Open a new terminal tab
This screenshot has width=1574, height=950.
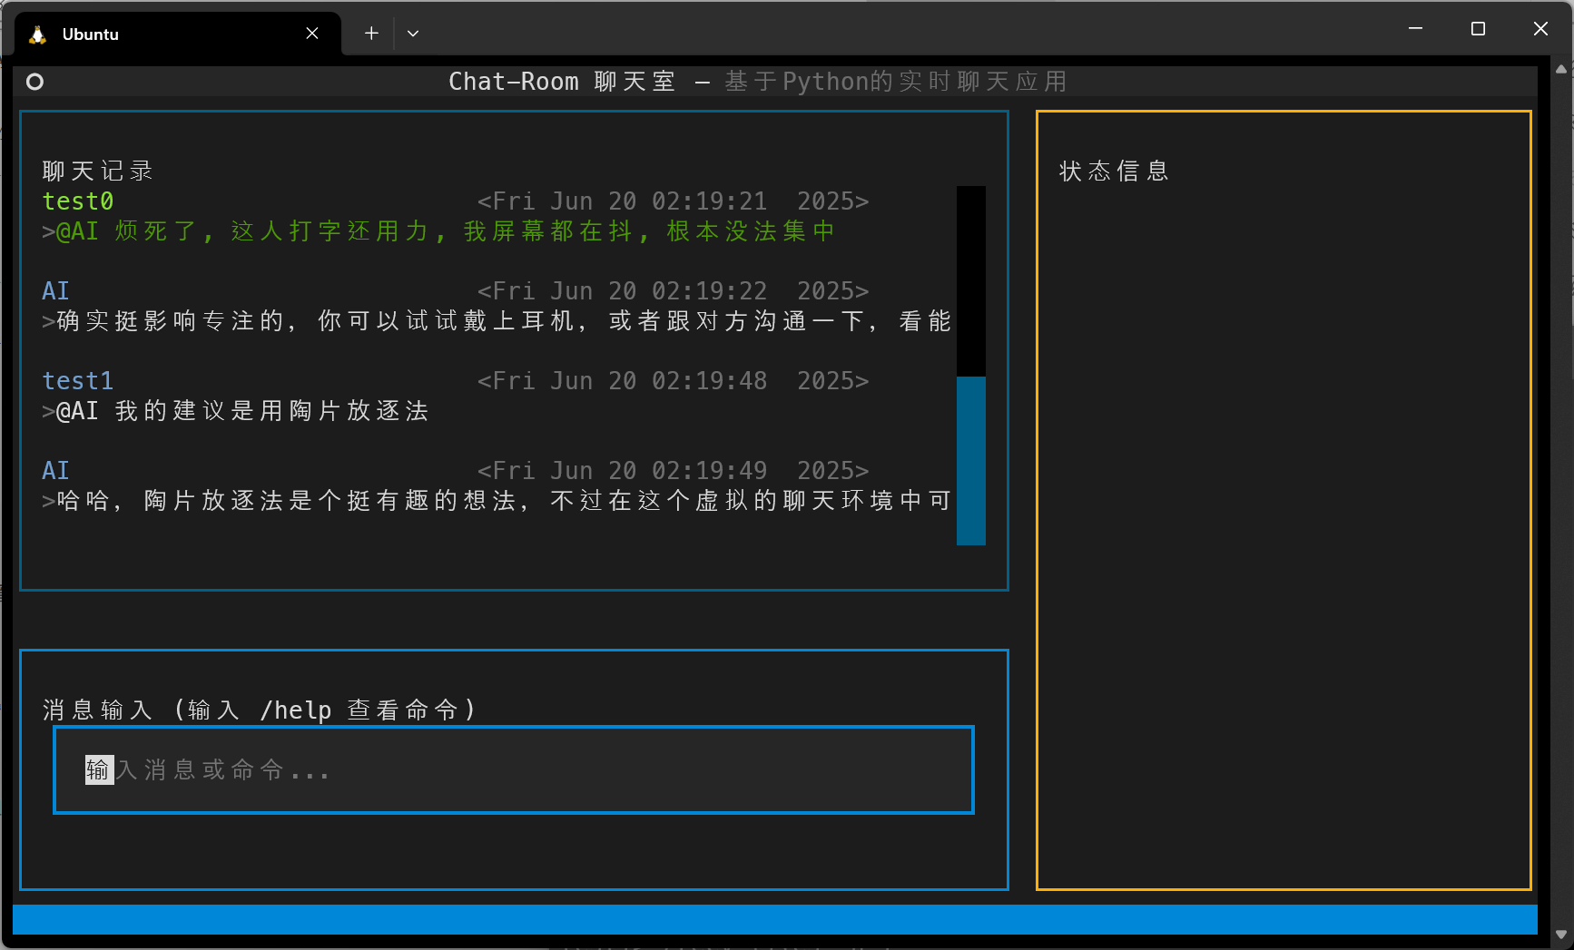point(371,34)
